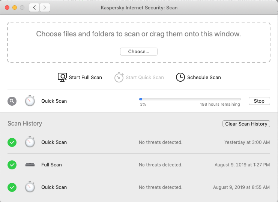
Task: Go forward with the right arrow button
Action: pos(45,7)
